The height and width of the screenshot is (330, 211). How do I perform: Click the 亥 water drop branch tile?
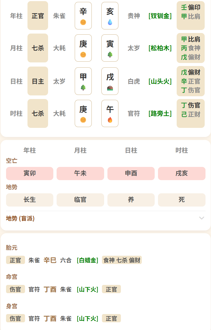pyautogui.click(x=110, y=16)
